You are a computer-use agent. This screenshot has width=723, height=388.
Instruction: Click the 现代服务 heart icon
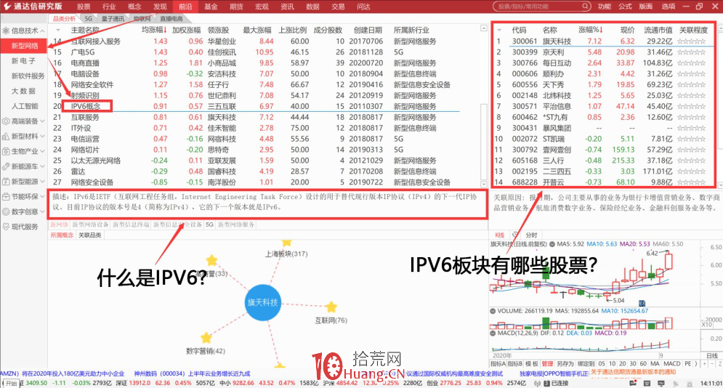[6, 227]
